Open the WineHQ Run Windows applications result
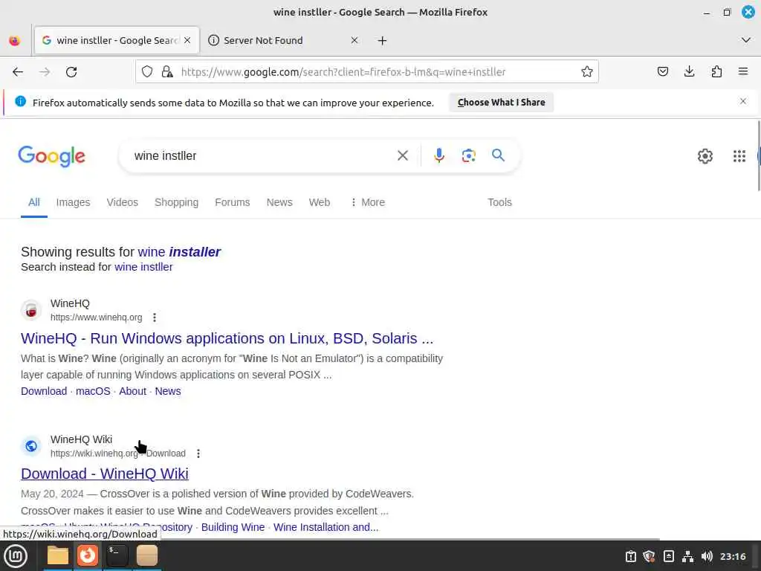Viewport: 761px width, 571px height. [x=227, y=338]
